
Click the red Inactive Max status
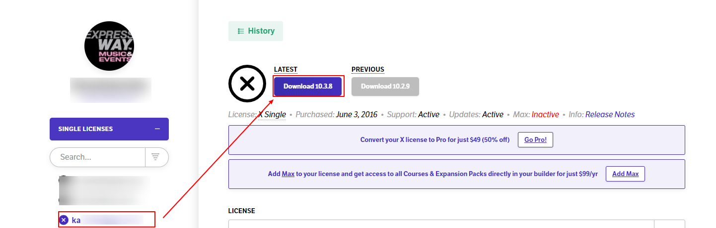click(545, 115)
